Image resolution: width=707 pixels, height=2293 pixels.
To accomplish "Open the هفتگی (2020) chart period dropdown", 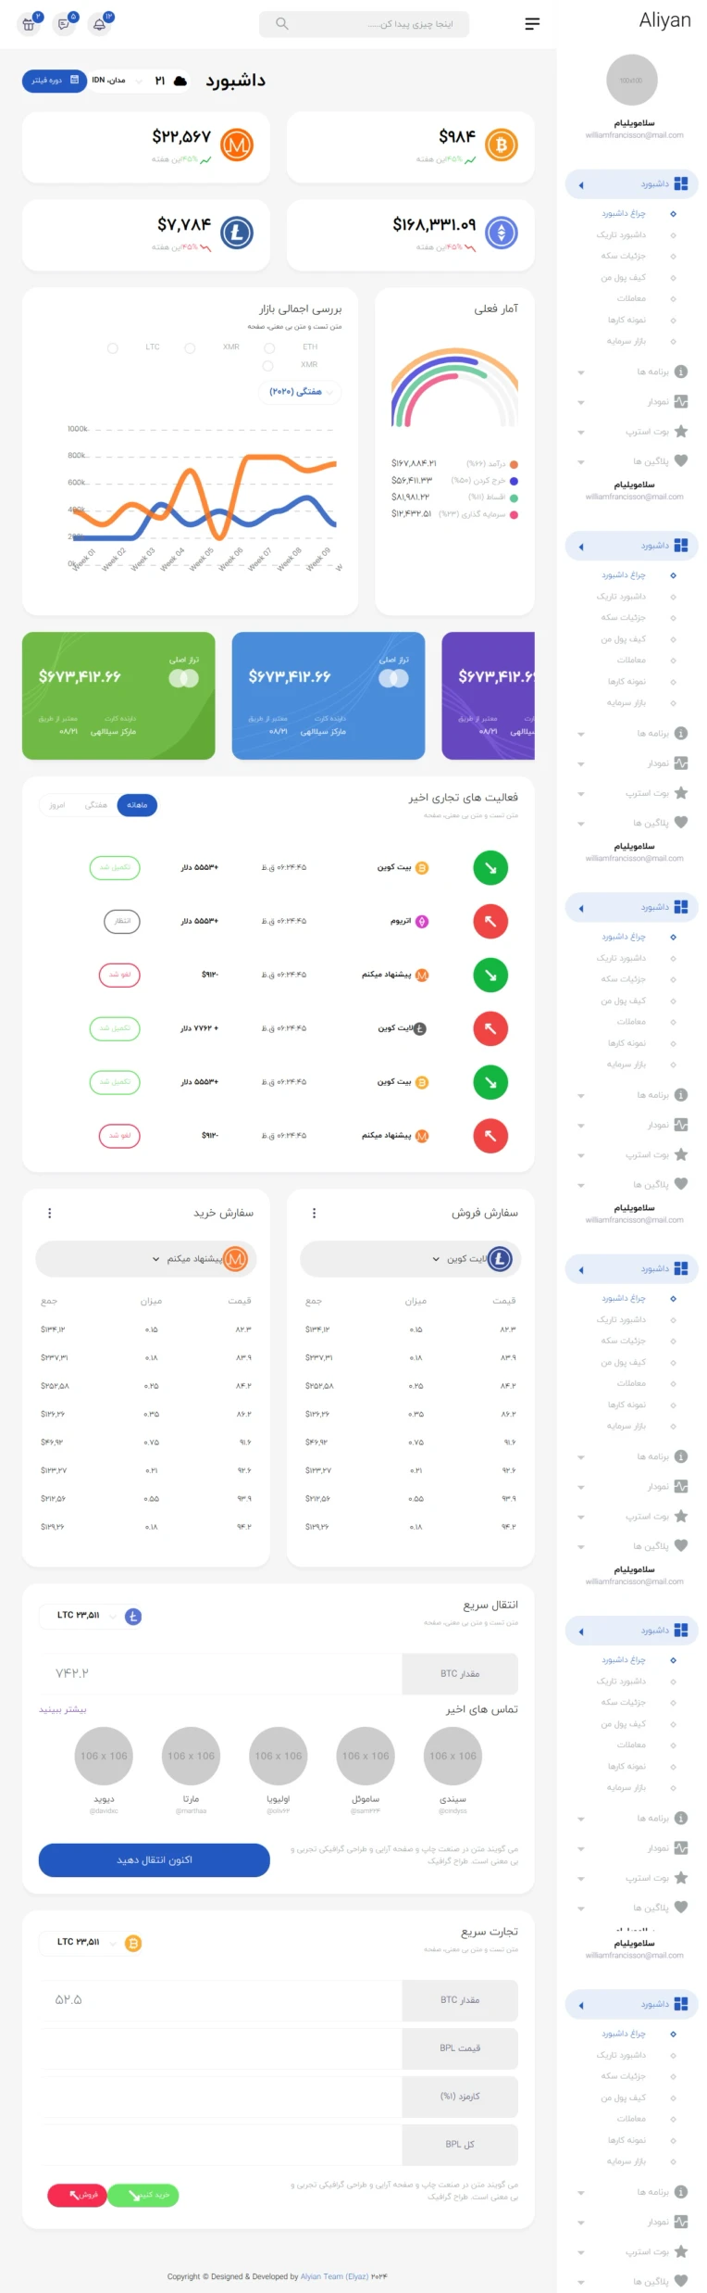I will (x=300, y=392).
